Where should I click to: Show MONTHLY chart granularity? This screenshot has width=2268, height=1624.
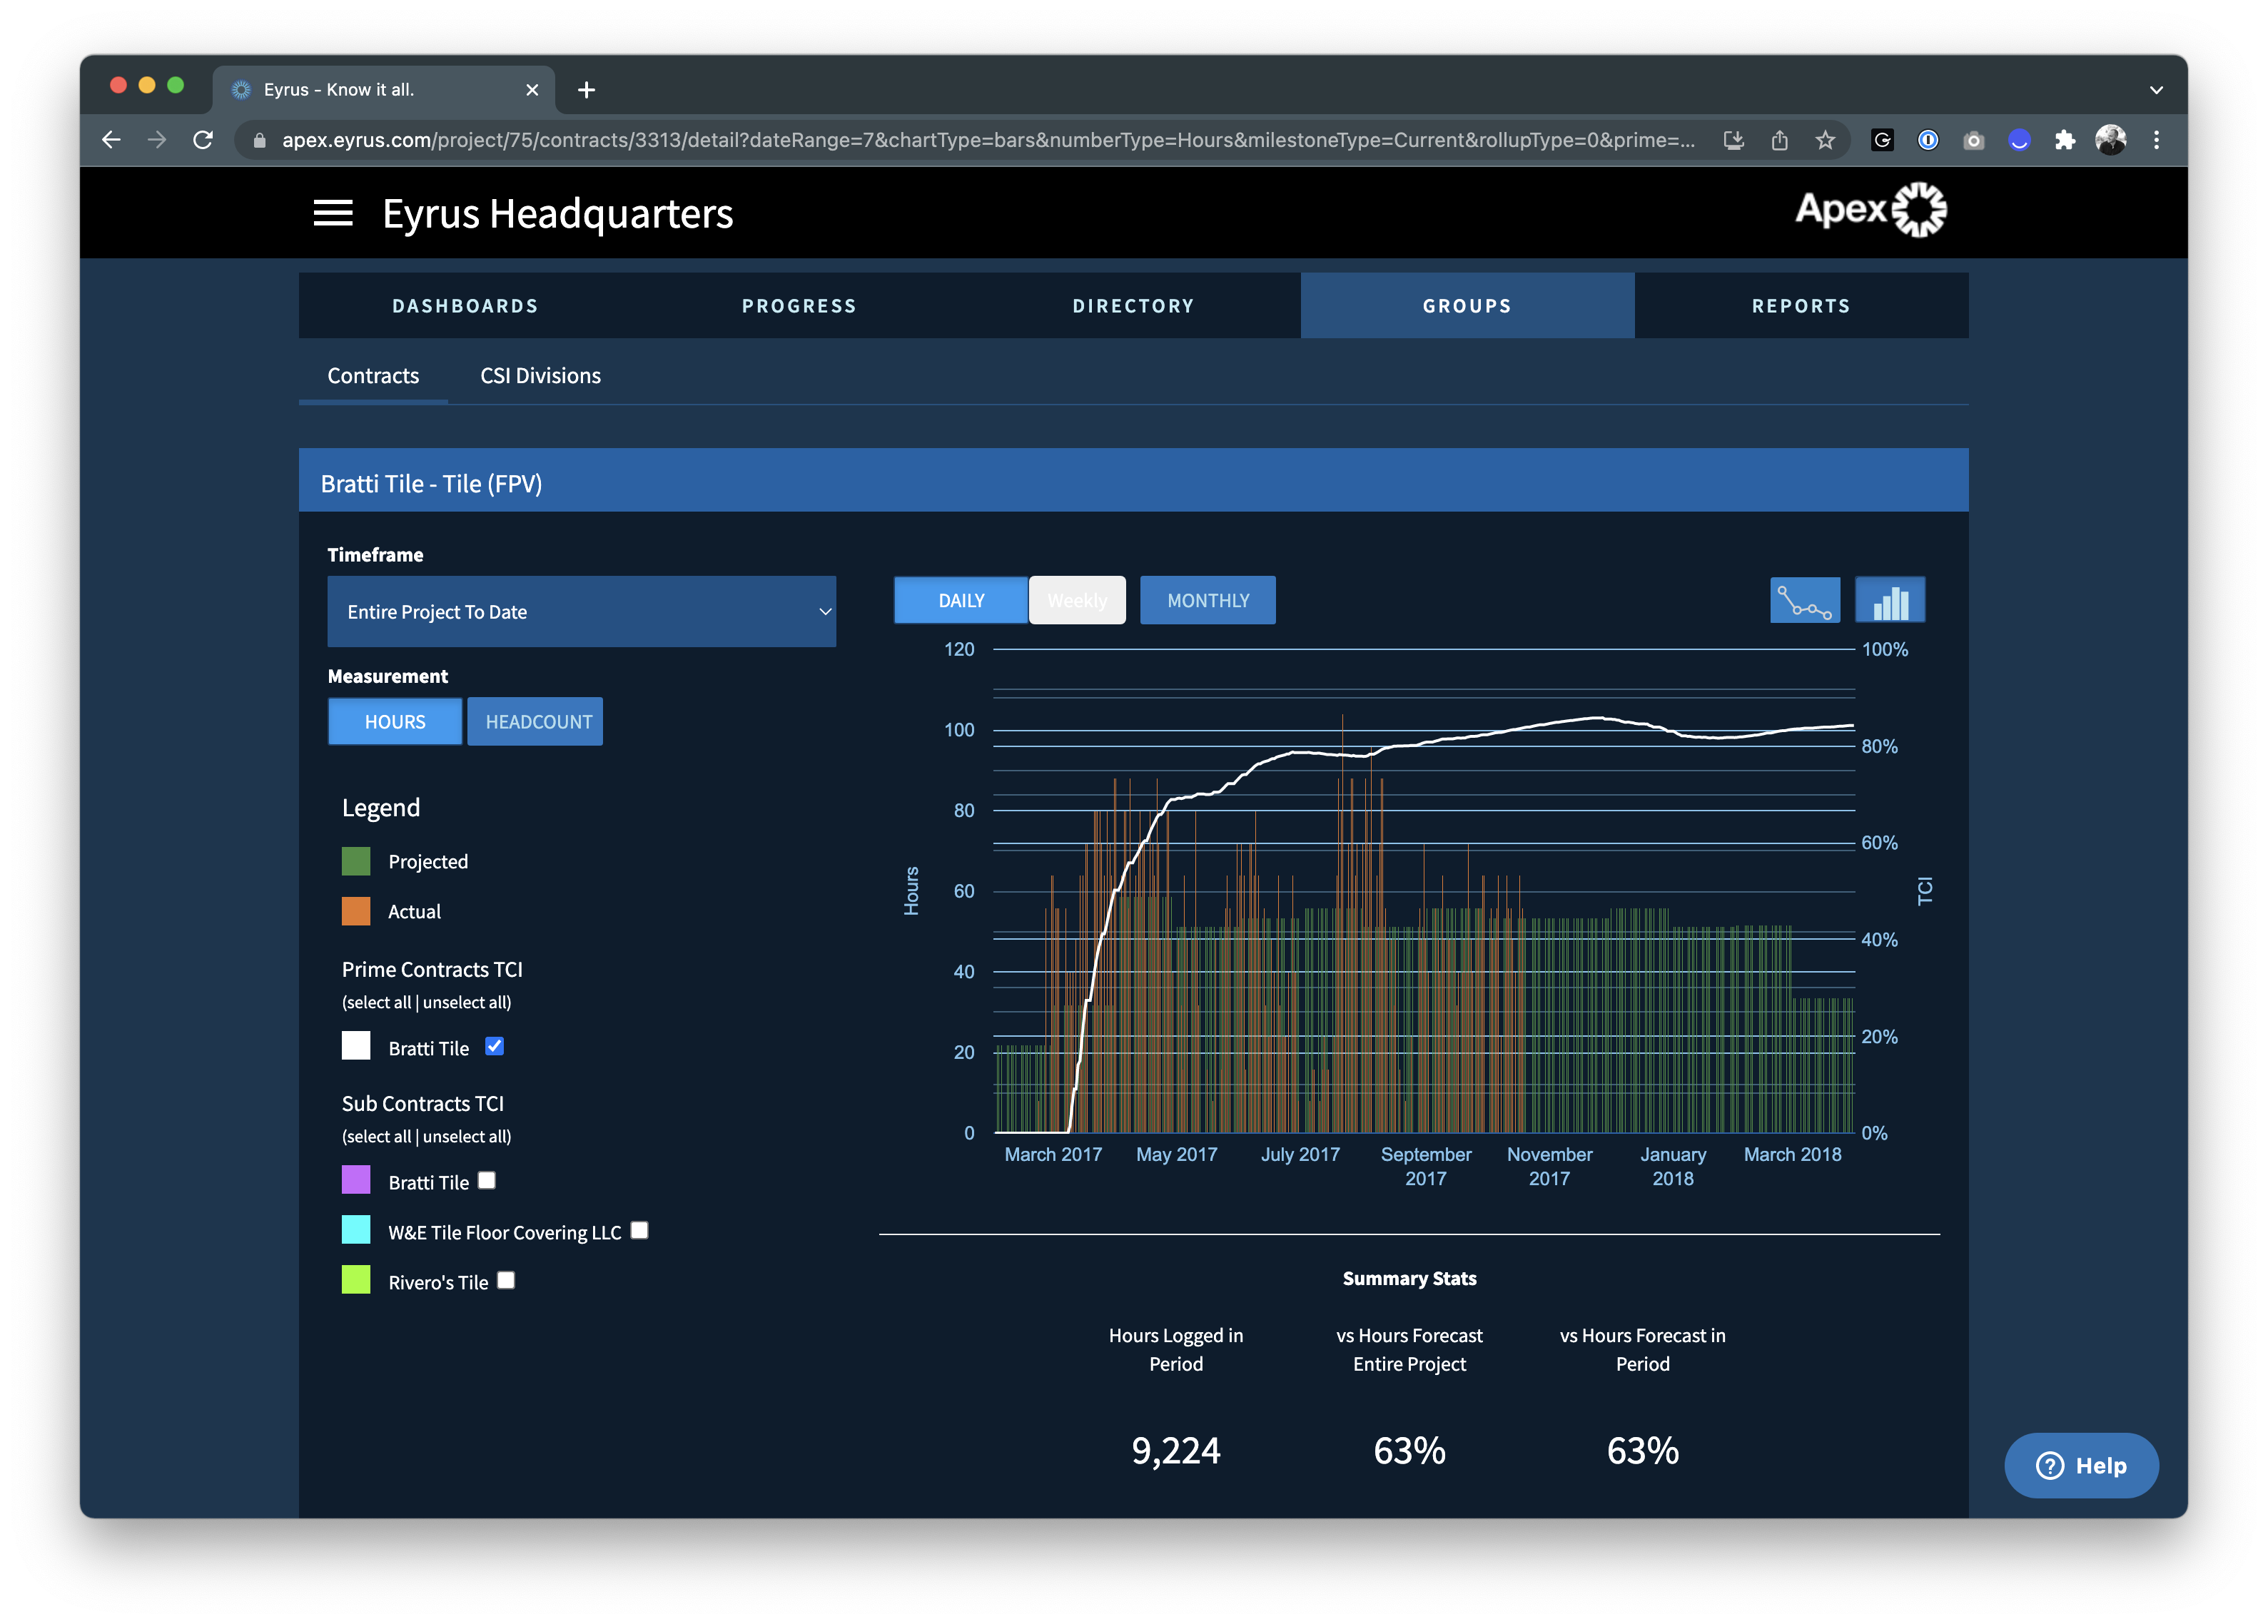pyautogui.click(x=1208, y=600)
